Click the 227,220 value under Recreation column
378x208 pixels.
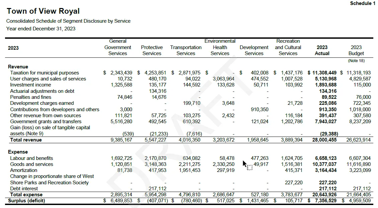[x=294, y=183]
